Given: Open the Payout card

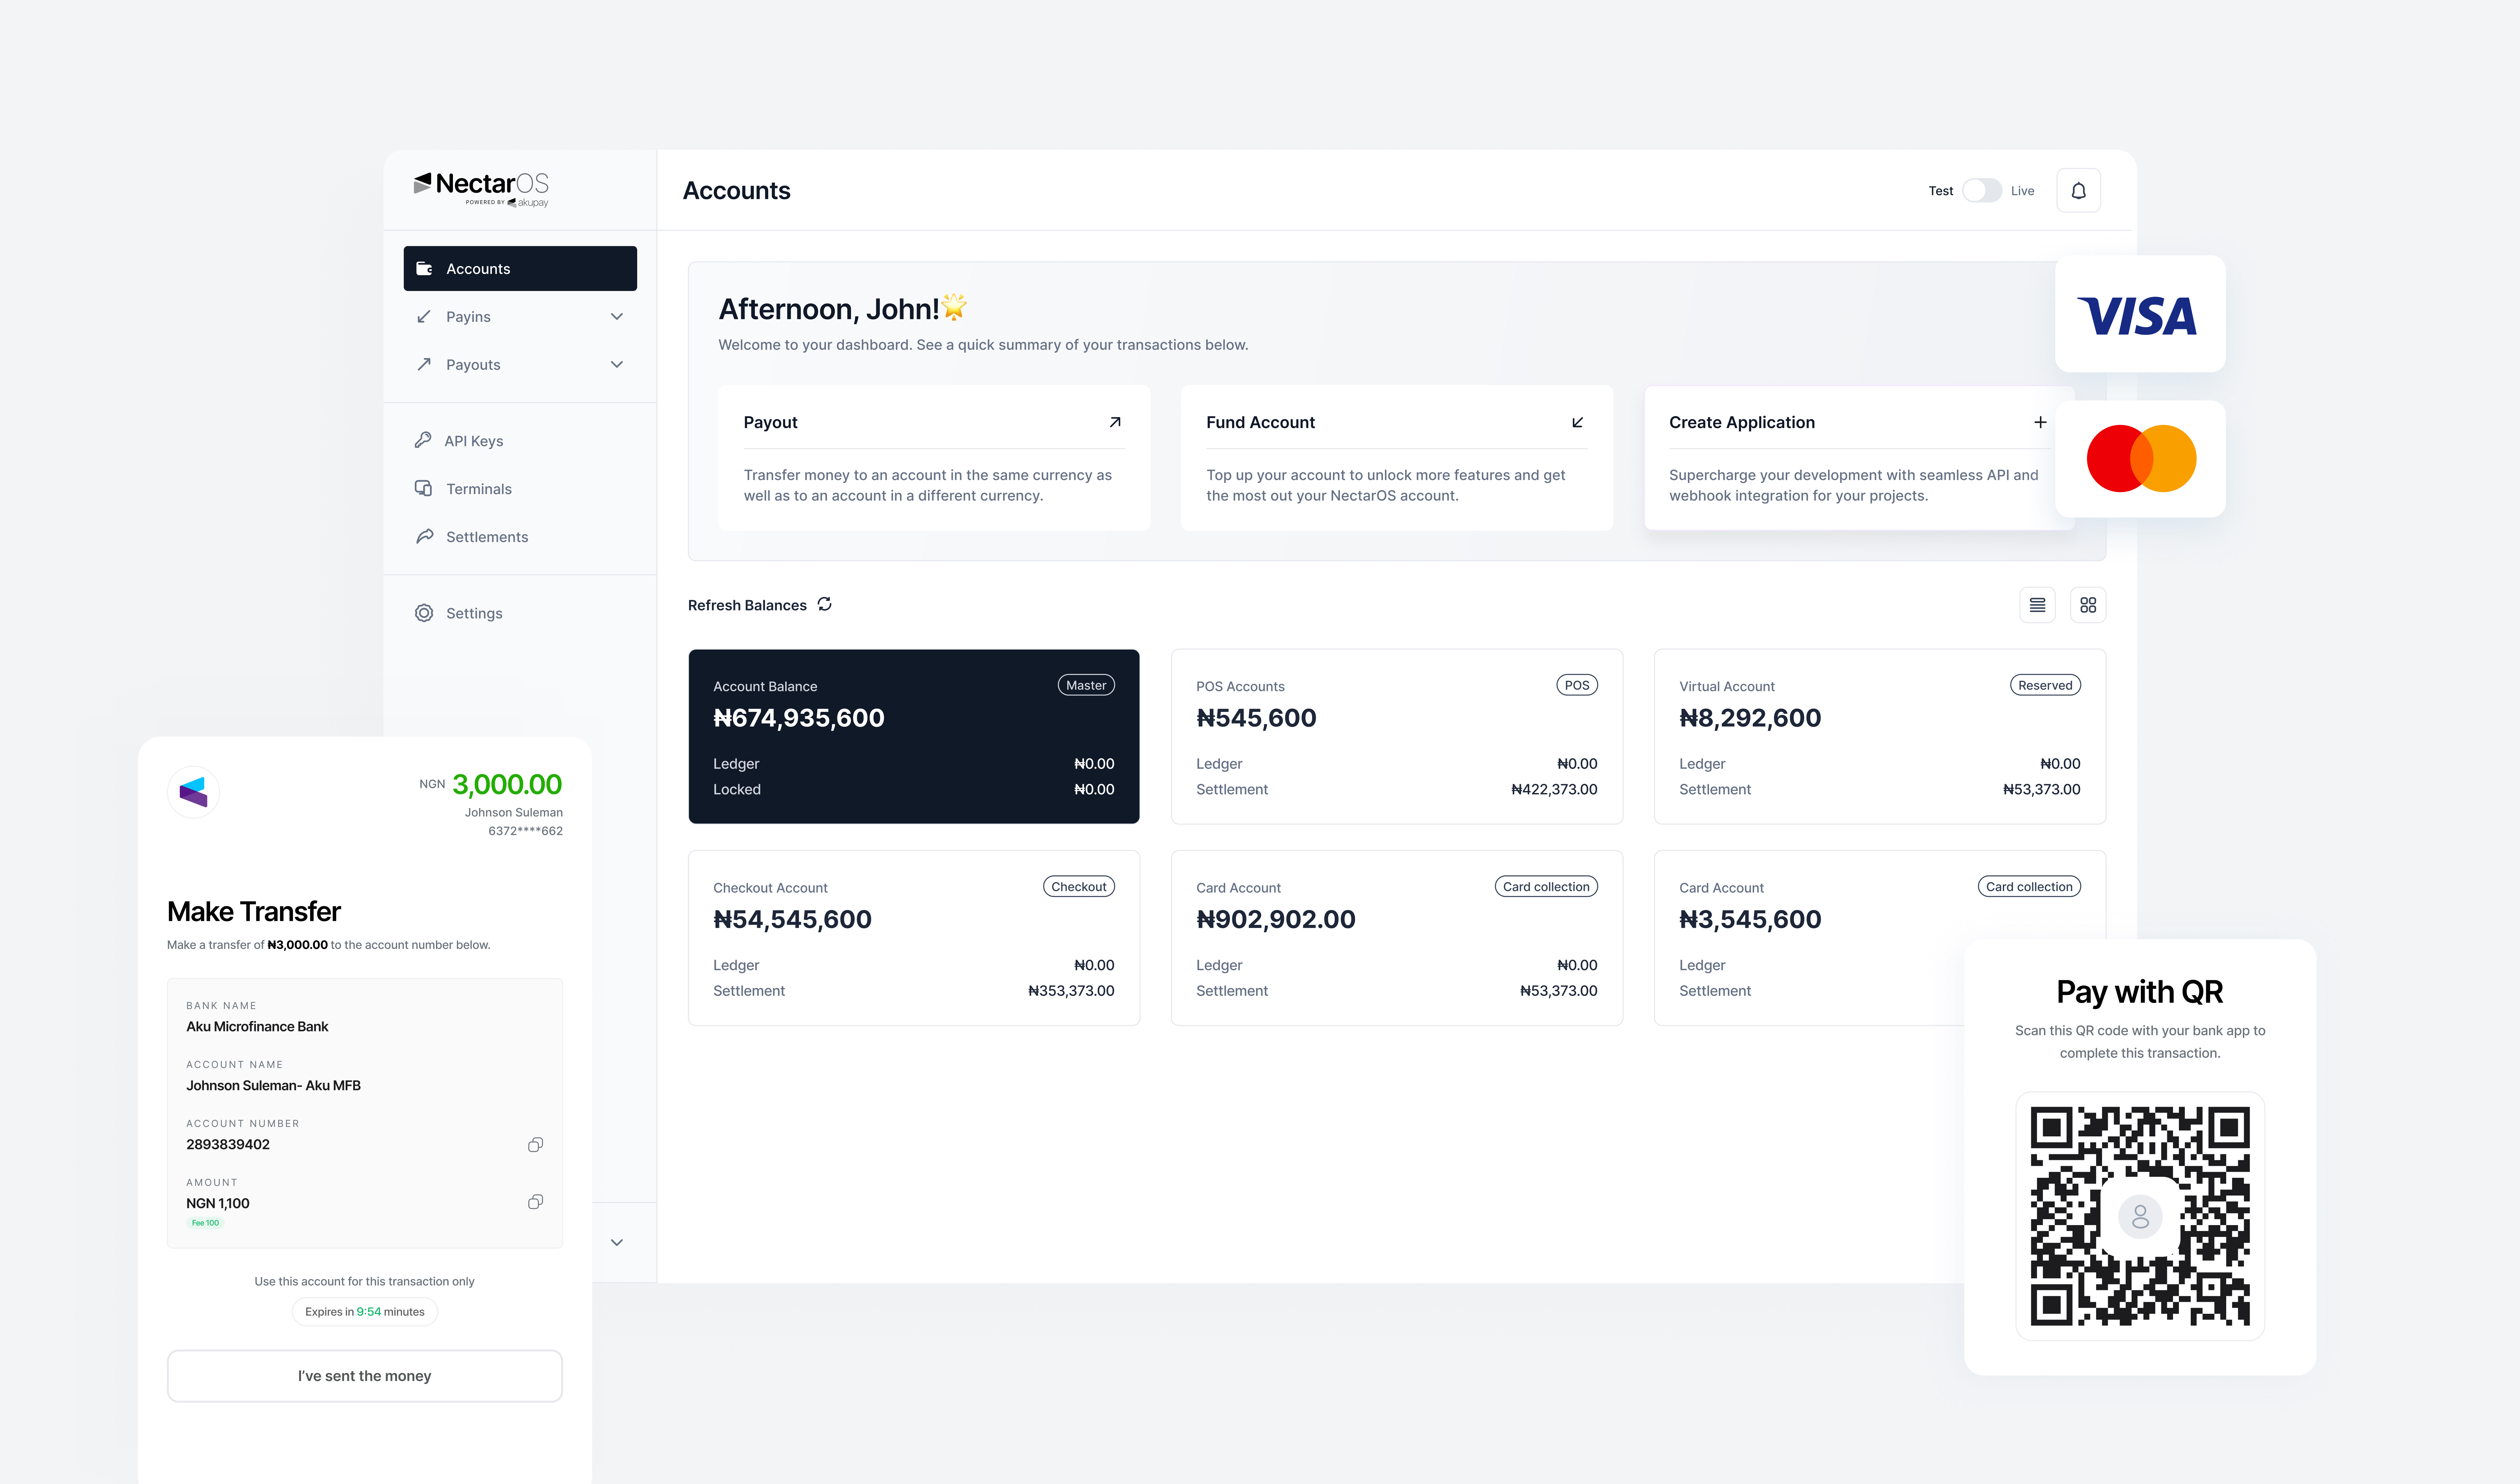Looking at the screenshot, I should click(x=934, y=458).
